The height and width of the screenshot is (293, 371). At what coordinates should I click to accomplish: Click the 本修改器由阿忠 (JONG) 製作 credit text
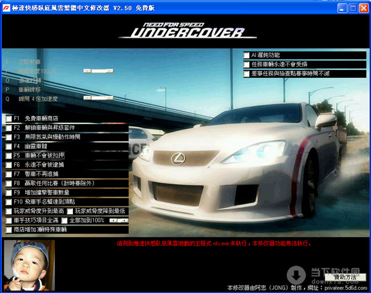point(265,288)
